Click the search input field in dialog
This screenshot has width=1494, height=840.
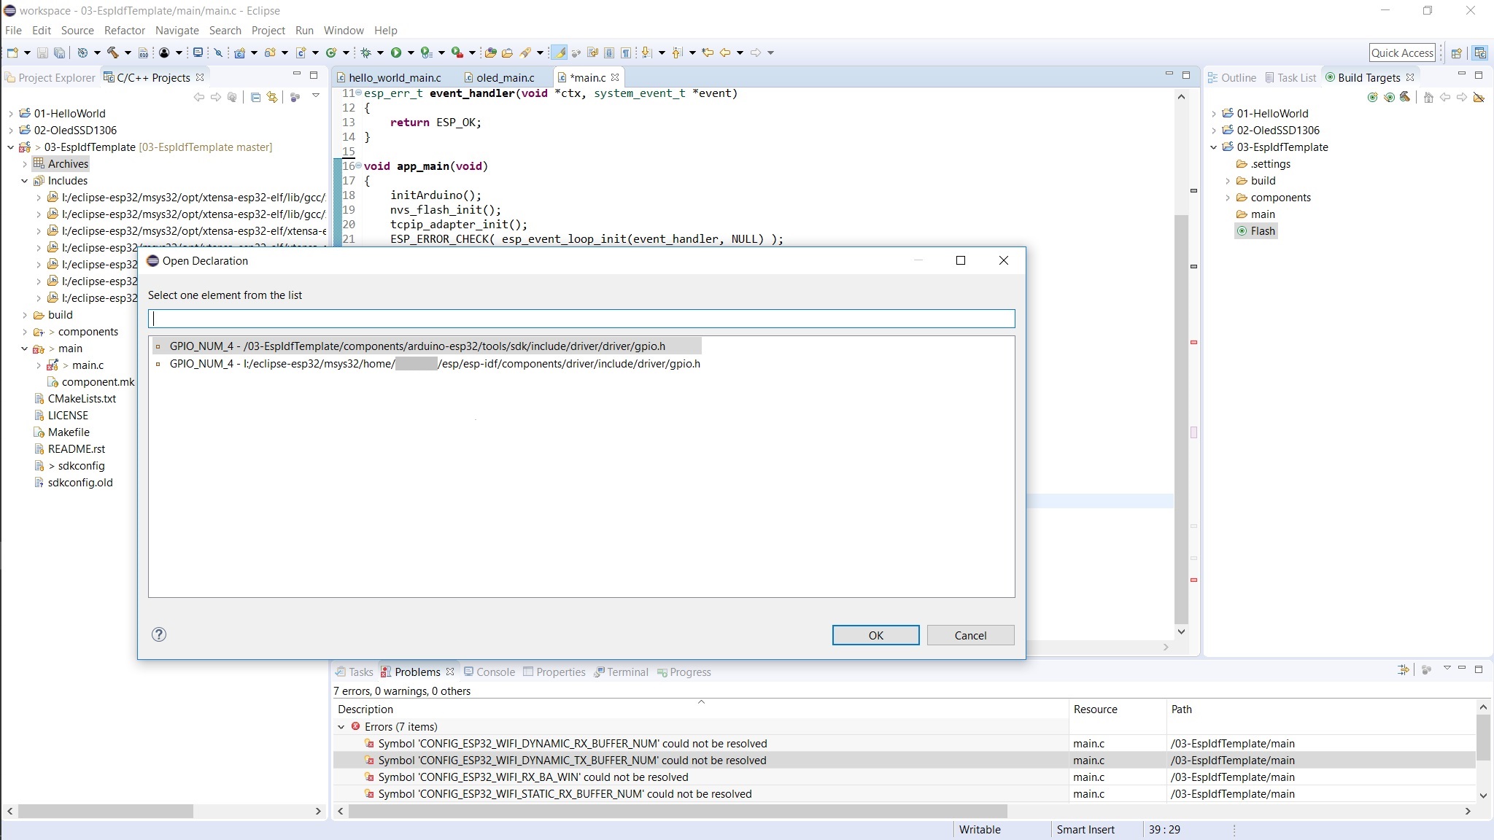click(x=582, y=319)
